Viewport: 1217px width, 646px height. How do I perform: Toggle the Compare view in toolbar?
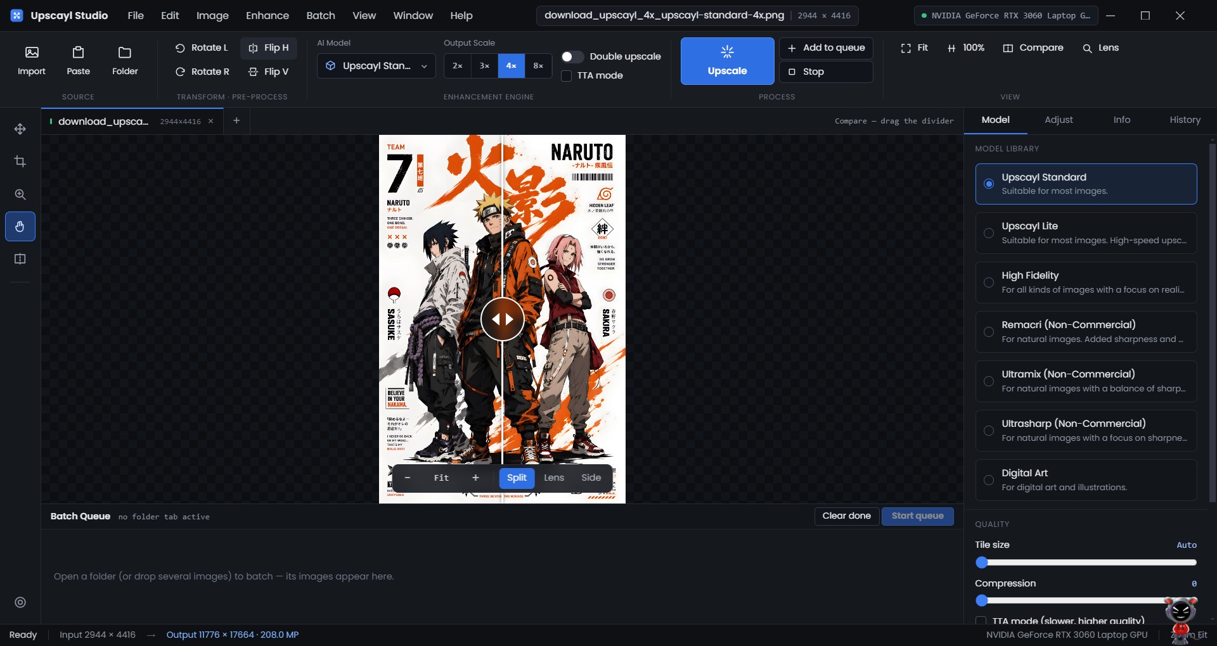tap(1033, 47)
